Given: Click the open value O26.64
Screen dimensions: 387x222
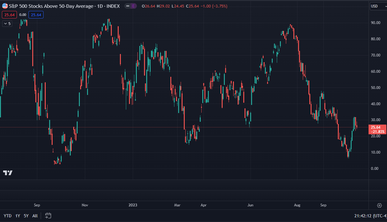Looking at the screenshot, I should point(149,6).
